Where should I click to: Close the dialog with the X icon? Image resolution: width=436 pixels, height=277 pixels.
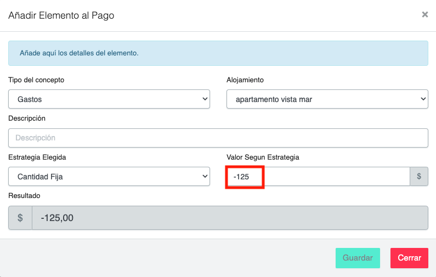(424, 15)
